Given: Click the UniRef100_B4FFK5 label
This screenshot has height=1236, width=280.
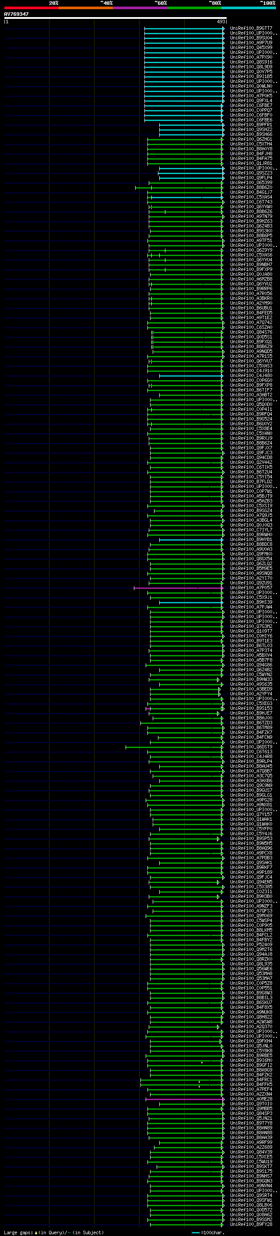Looking at the screenshot, I should coord(251,1084).
